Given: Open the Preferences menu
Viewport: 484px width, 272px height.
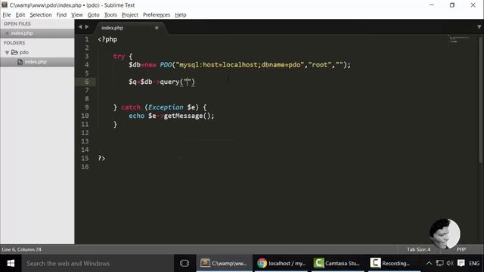Looking at the screenshot, I should (x=157, y=15).
